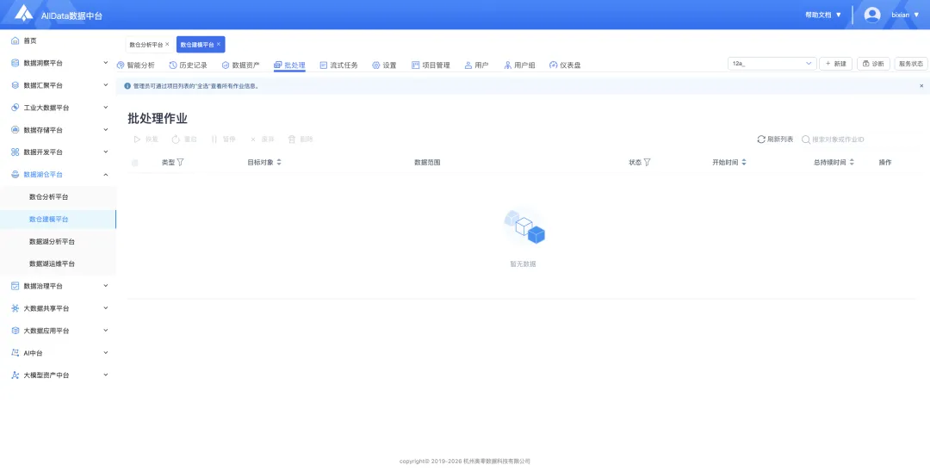The width and height of the screenshot is (930, 471).
Task: Click the 废弃 discard button
Action: click(x=262, y=139)
